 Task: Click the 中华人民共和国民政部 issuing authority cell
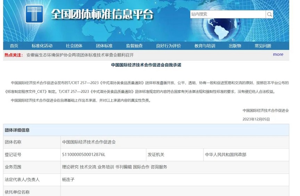[x=226, y=154]
